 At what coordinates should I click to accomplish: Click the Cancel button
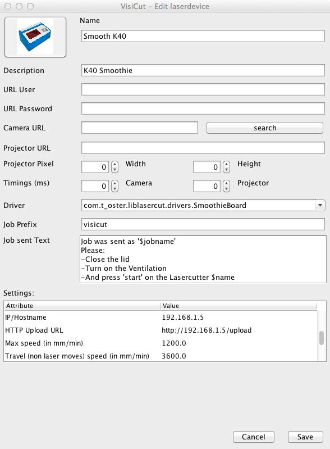(253, 437)
